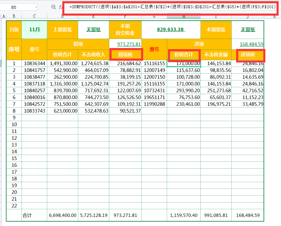Click the 829,633.38 tax payable link

[x=170, y=29]
